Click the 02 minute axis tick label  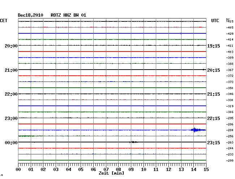point(43,170)
